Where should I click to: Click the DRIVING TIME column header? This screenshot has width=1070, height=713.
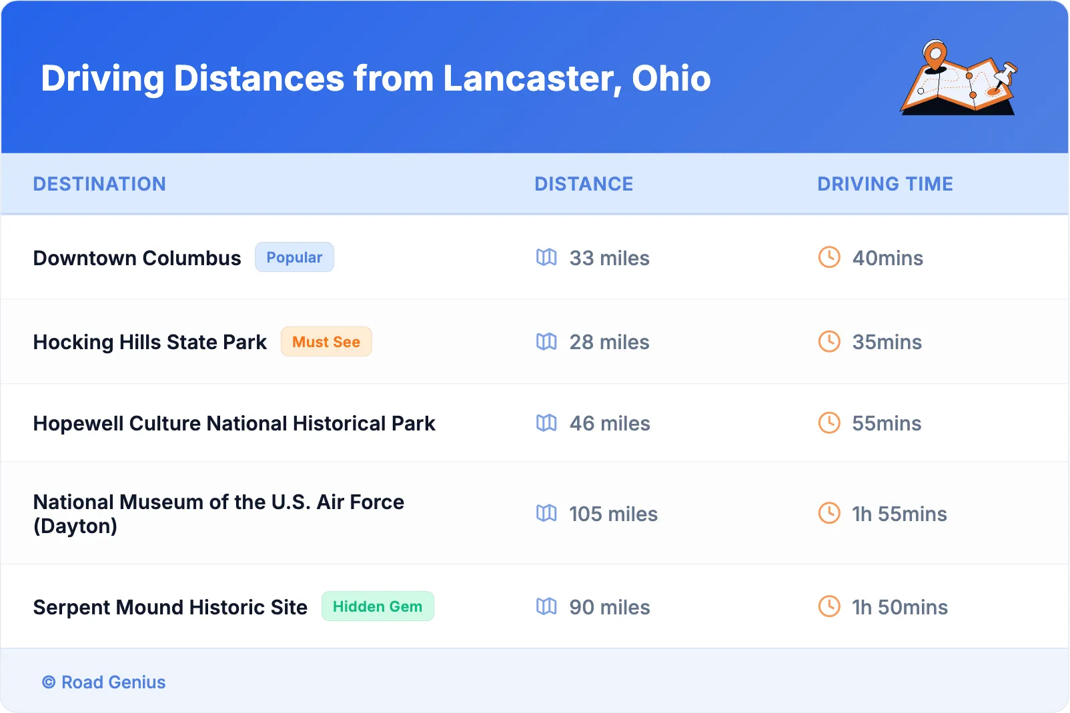point(885,184)
